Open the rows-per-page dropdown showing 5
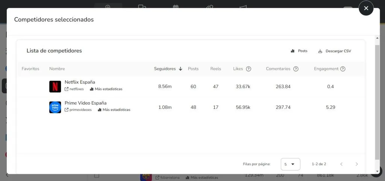Viewport: 385px width, 181px height. 291,164
